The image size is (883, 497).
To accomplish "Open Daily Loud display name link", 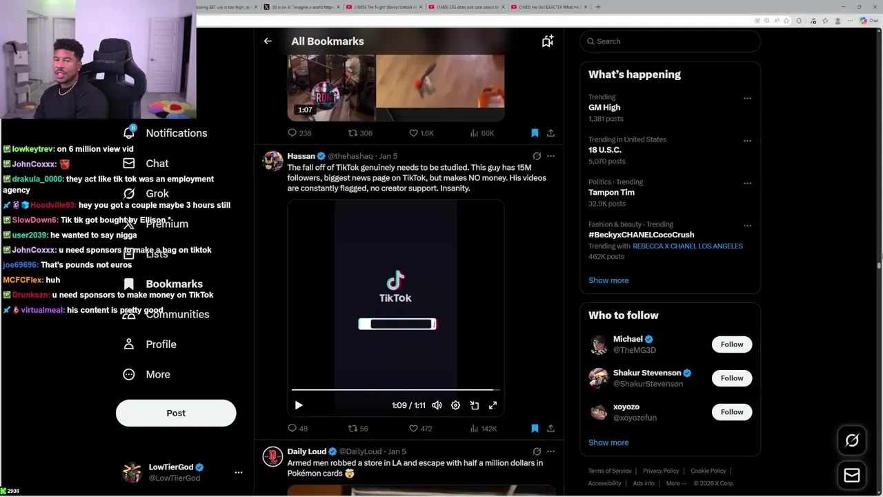I will click(307, 451).
